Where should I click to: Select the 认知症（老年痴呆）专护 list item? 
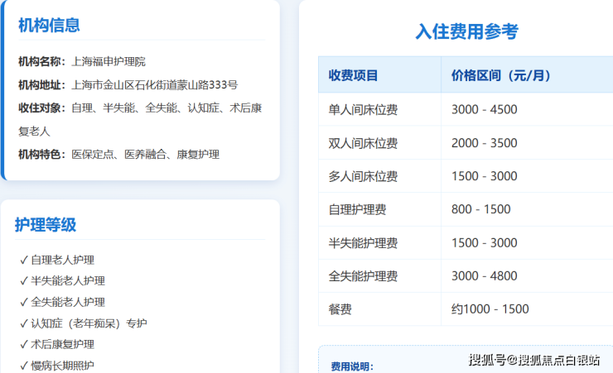[x=84, y=323]
